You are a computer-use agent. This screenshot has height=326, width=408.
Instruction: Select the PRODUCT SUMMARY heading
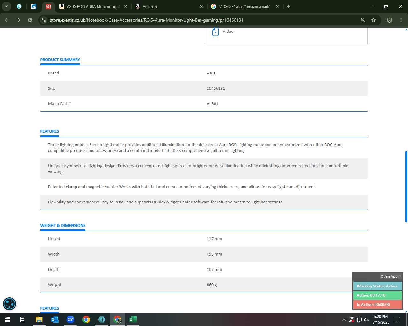pyautogui.click(x=60, y=60)
